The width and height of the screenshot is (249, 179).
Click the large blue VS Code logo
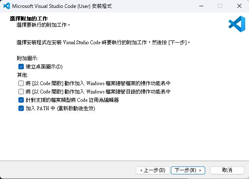(x=237, y=24)
